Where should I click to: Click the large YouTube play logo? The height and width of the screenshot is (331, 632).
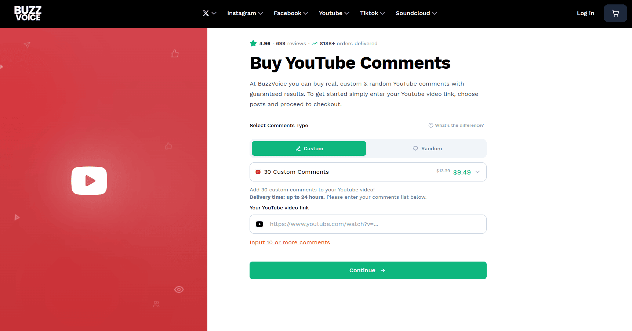pos(89,181)
